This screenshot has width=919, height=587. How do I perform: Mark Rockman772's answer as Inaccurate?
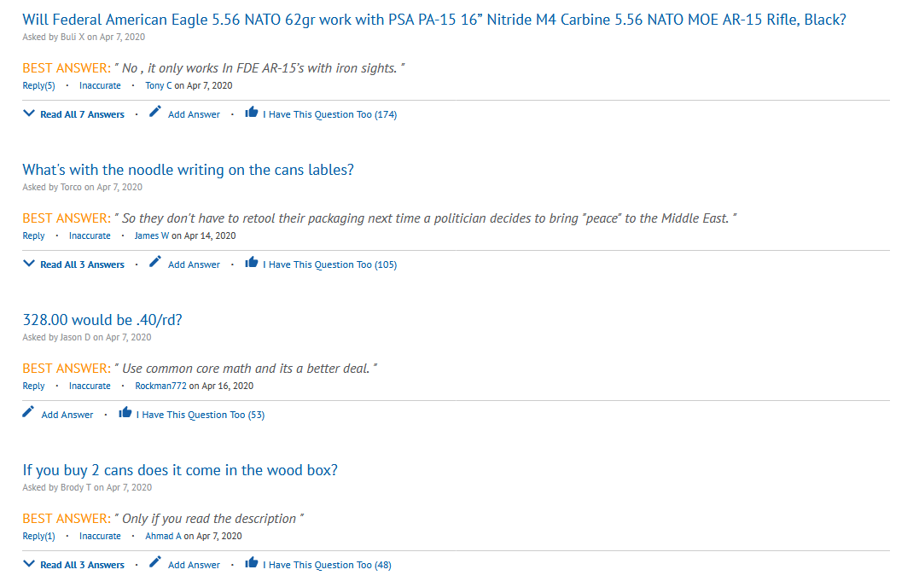(x=90, y=386)
